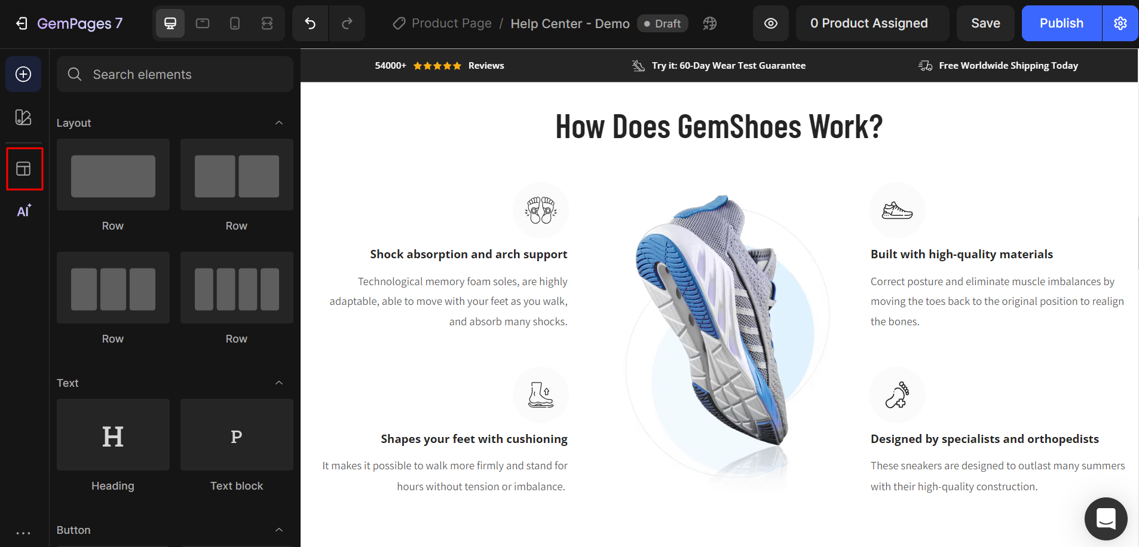
Task: Click the "54000+" reviews count text
Action: pos(390,66)
